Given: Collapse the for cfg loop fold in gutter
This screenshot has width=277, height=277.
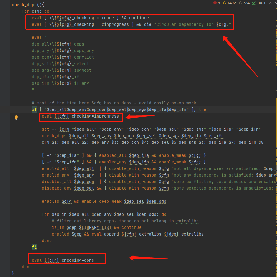Looking at the screenshot, I should coord(7,11).
